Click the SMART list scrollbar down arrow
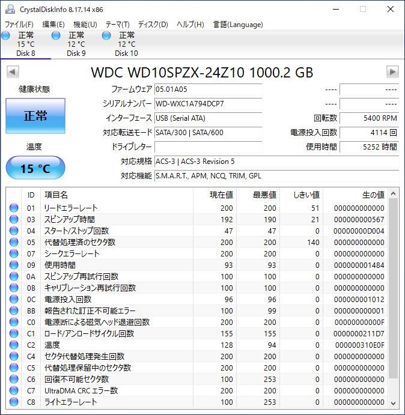 click(x=393, y=403)
